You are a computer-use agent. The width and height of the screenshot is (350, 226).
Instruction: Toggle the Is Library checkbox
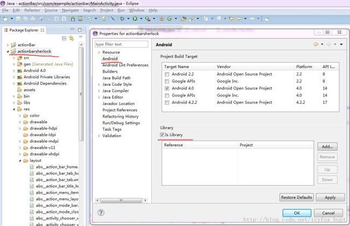click(x=162, y=135)
